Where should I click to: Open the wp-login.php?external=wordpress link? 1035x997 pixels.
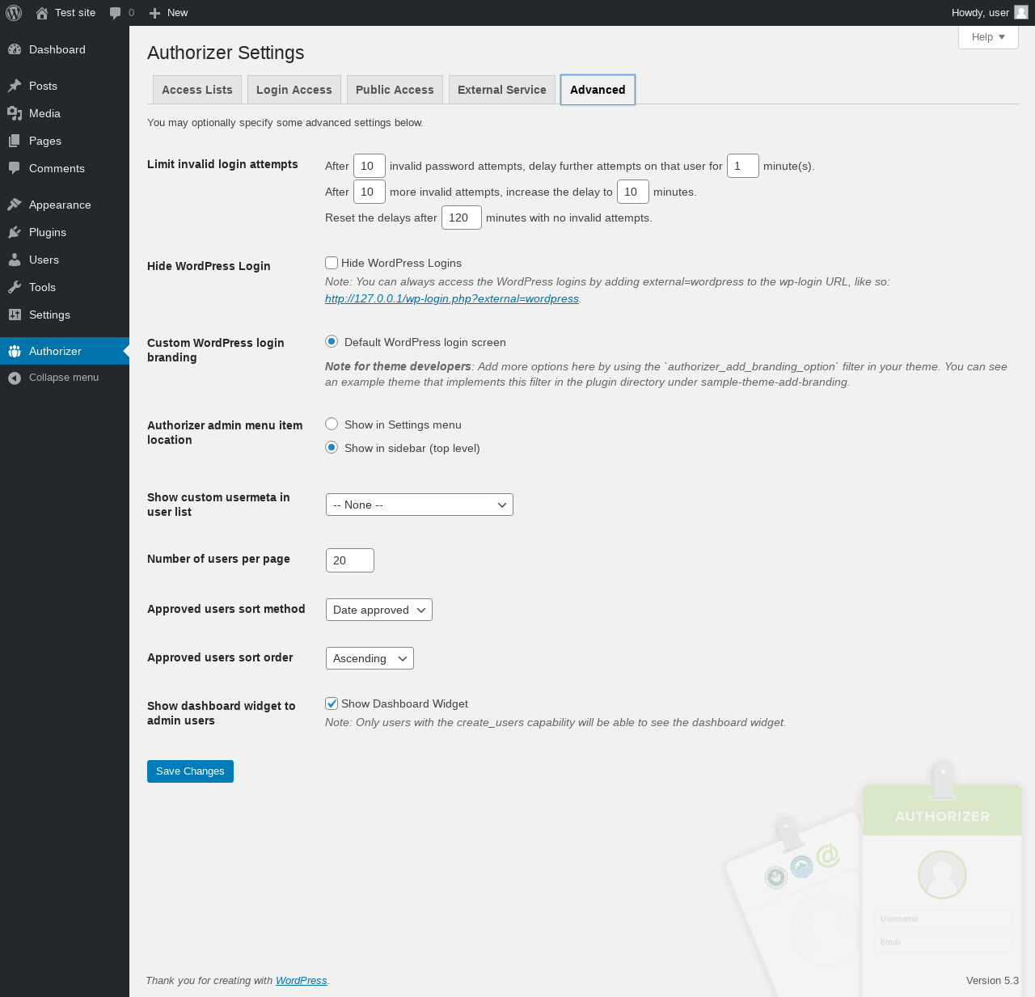[x=452, y=298]
